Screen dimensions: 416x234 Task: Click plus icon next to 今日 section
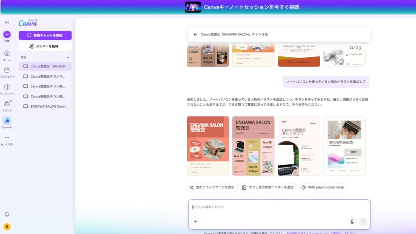point(68,57)
